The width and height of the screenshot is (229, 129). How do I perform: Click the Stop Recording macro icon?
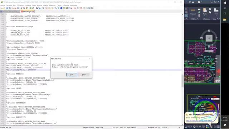tap(84, 8)
